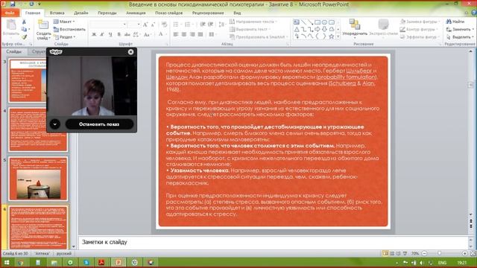Switch to slide sorter view in status bar
The width and height of the screenshot is (477, 268).
tap(392, 253)
